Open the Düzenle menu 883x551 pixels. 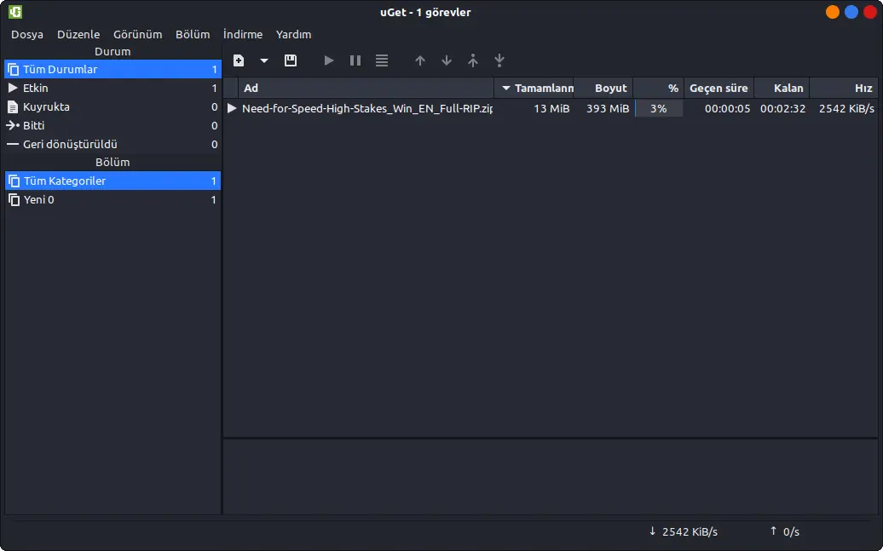click(x=78, y=34)
